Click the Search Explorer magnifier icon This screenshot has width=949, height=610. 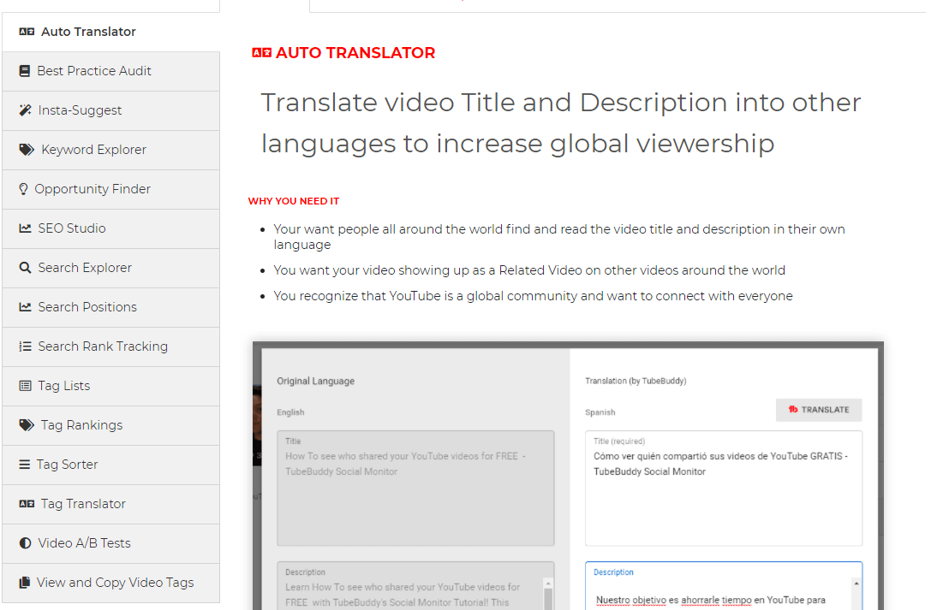(25, 268)
